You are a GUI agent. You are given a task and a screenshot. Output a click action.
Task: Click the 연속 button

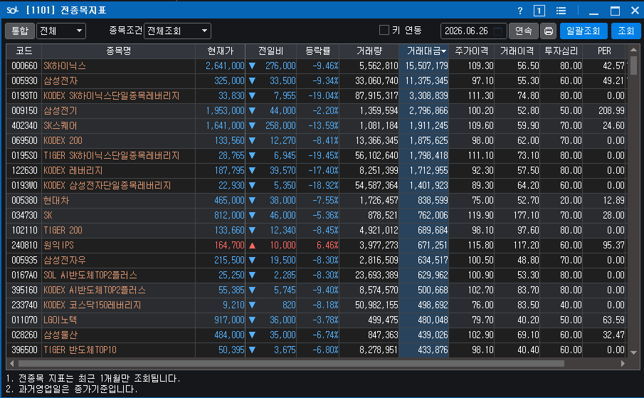pos(524,31)
